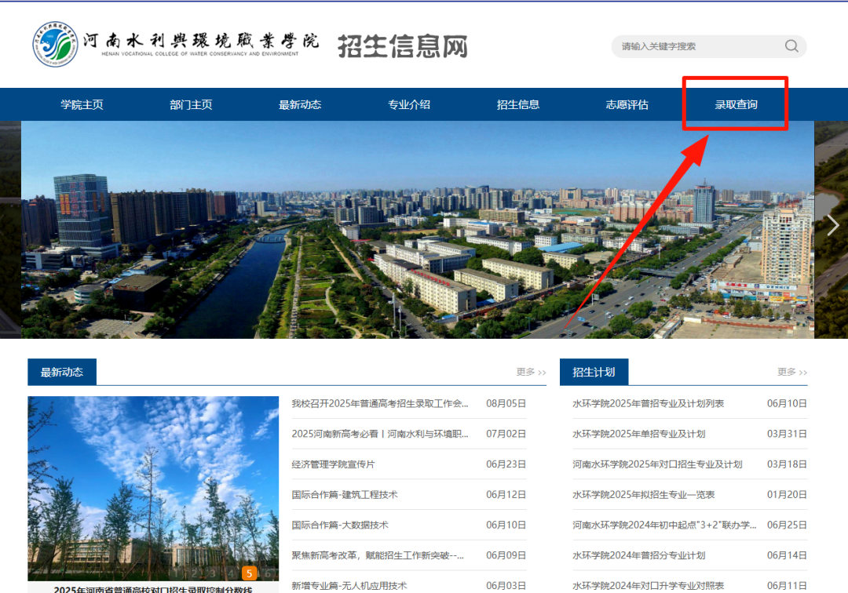
Task: Open 经济管理学院宣传片 news link
Action: click(x=333, y=464)
